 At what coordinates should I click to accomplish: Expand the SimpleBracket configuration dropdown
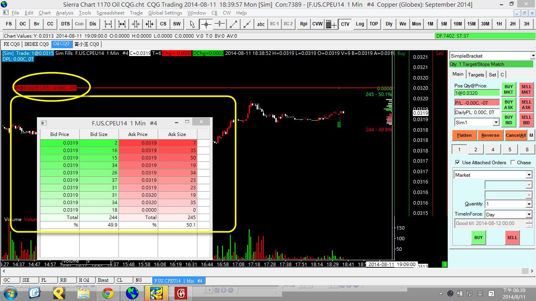coord(532,56)
